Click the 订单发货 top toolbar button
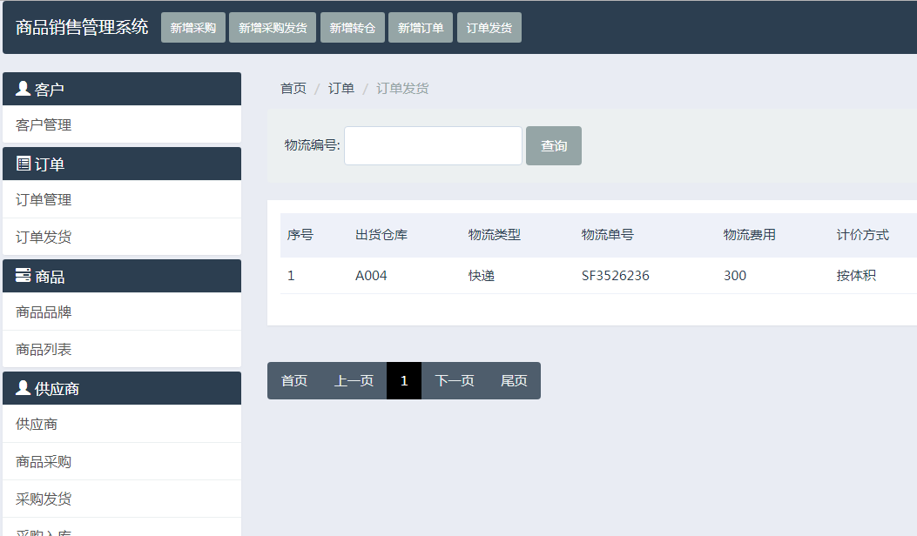The image size is (917, 536). (x=489, y=28)
